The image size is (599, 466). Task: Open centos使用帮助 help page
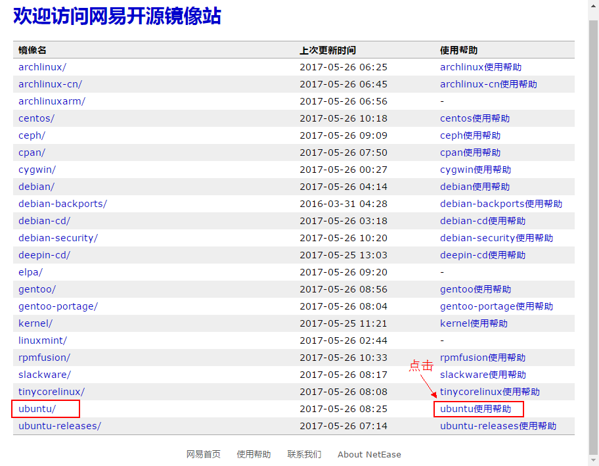pyautogui.click(x=475, y=118)
